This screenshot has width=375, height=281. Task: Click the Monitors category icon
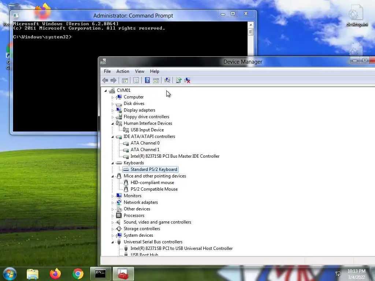(119, 195)
